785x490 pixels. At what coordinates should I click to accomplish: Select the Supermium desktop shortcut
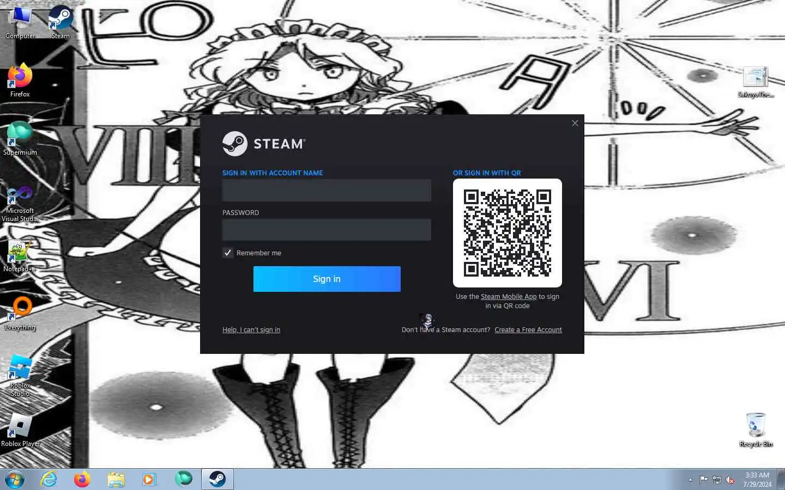[20, 139]
